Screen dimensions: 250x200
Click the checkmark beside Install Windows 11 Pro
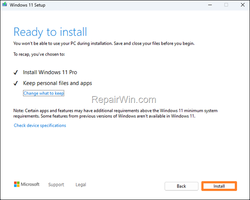pos(16,73)
